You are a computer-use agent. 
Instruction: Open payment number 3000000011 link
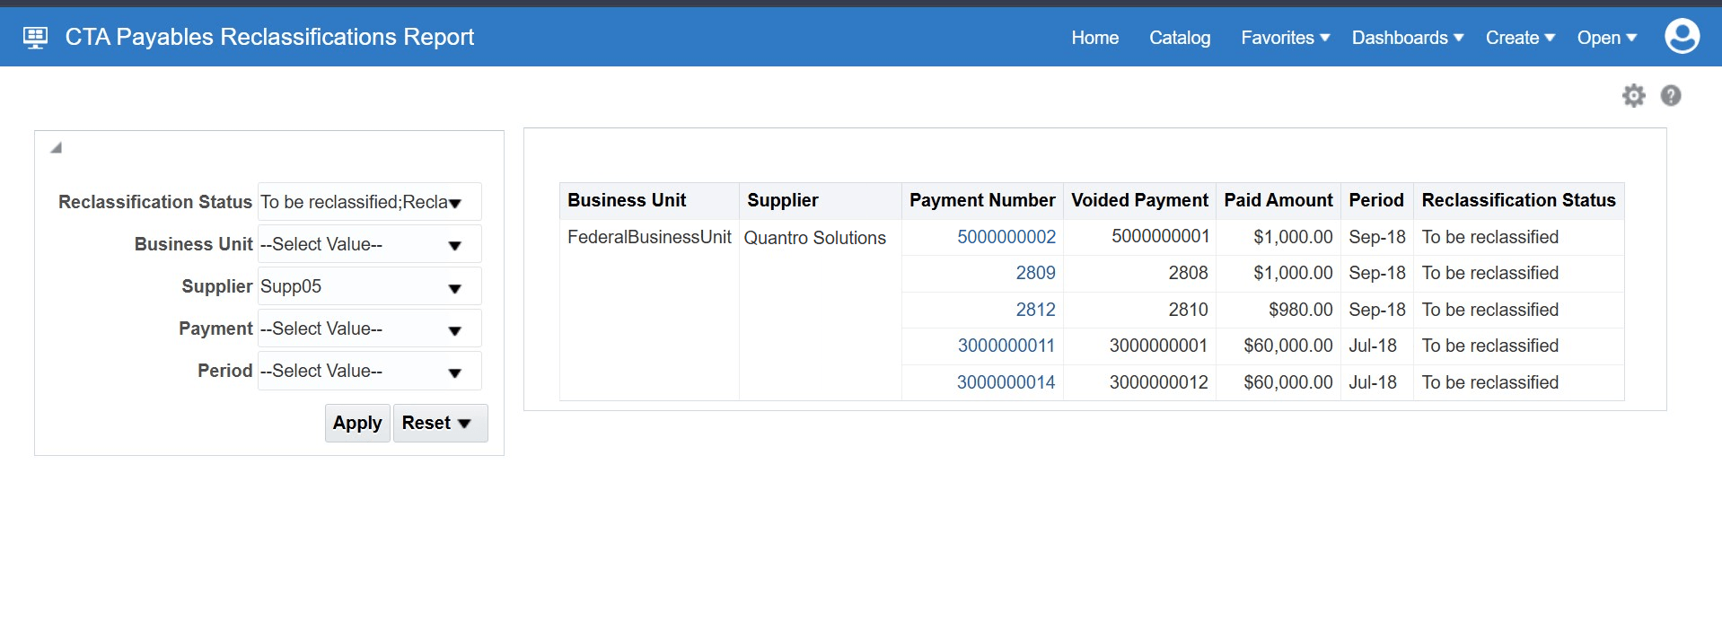[1006, 346]
